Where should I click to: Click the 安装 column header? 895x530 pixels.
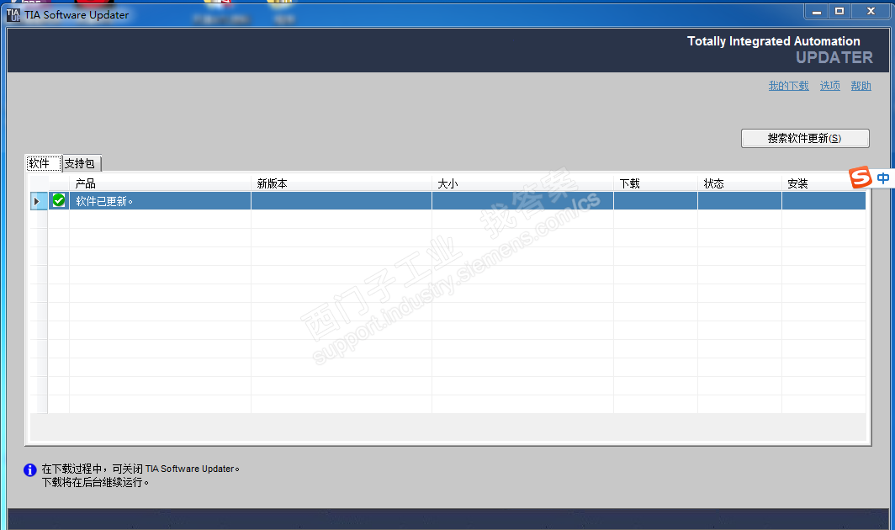pyautogui.click(x=823, y=183)
